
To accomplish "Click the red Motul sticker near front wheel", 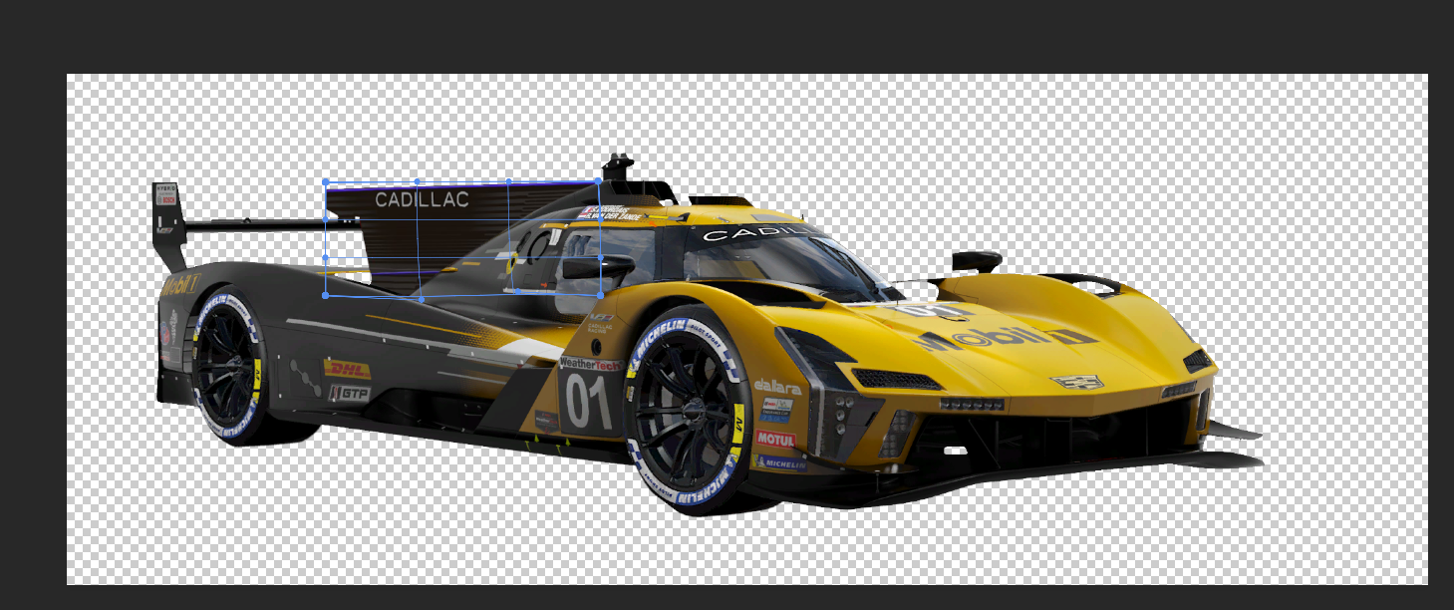I will (775, 439).
